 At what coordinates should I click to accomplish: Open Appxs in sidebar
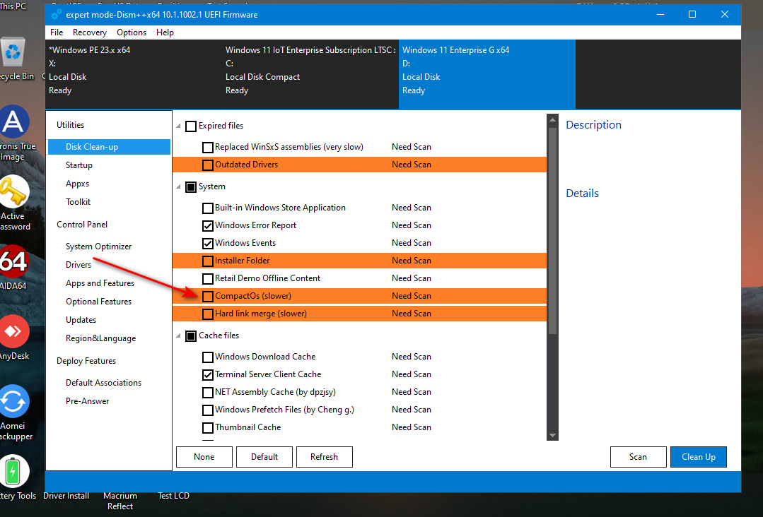(x=77, y=184)
